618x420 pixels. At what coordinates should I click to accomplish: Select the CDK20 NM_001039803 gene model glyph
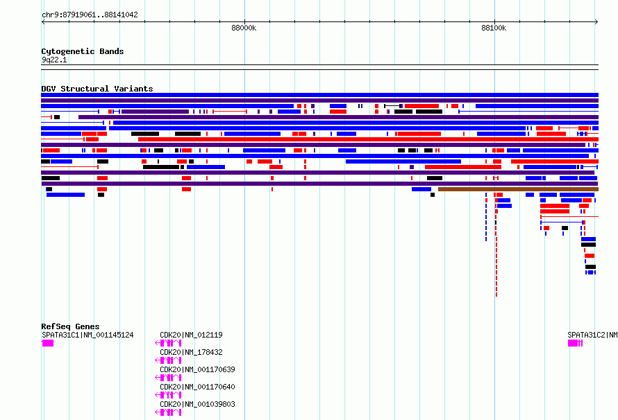point(168,412)
